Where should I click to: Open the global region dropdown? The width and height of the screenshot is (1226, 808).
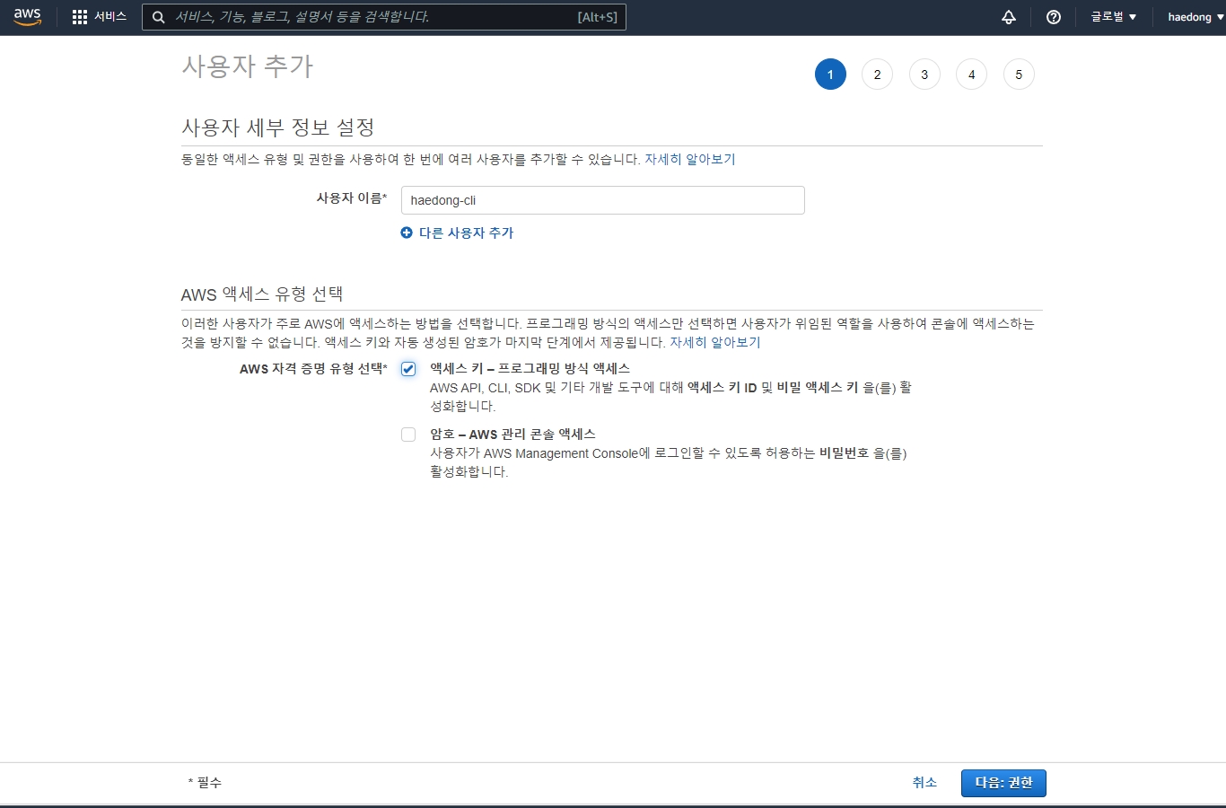(x=1113, y=17)
